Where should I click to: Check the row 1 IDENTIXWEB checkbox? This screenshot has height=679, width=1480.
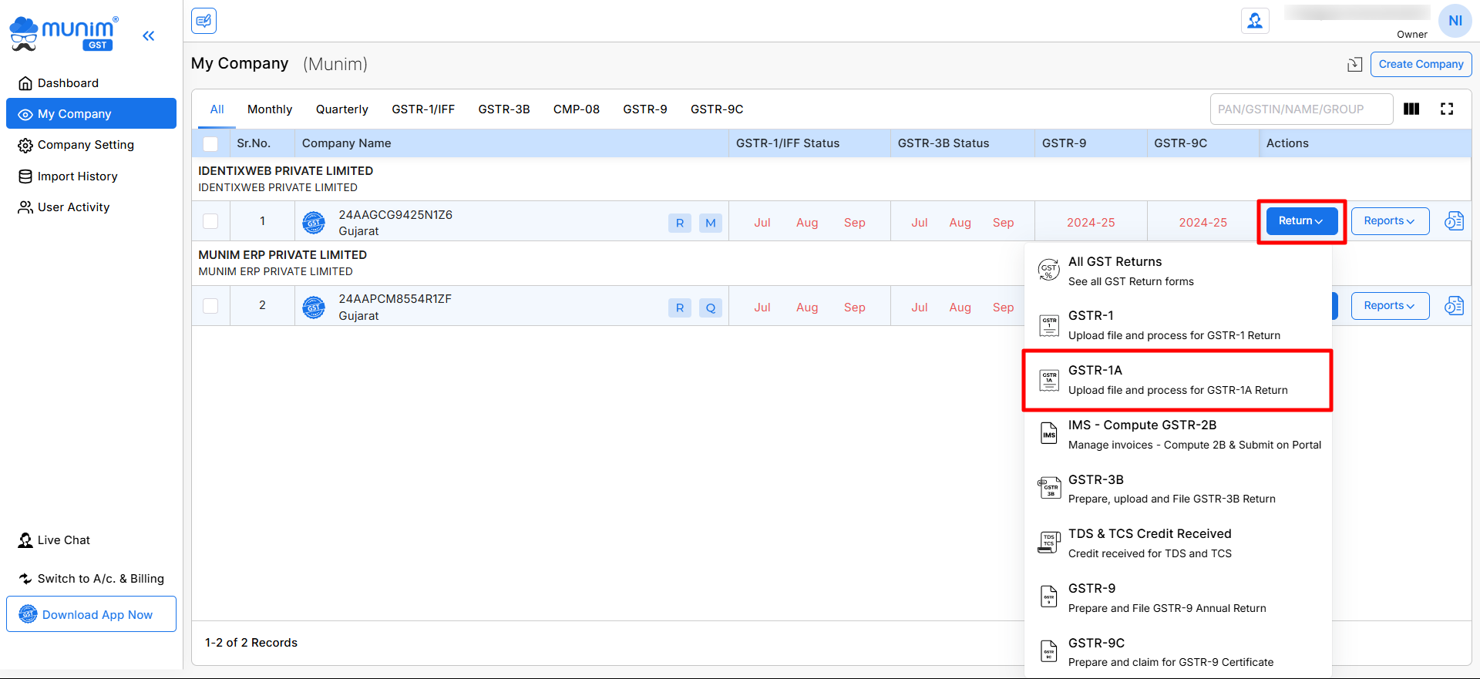pyautogui.click(x=210, y=221)
